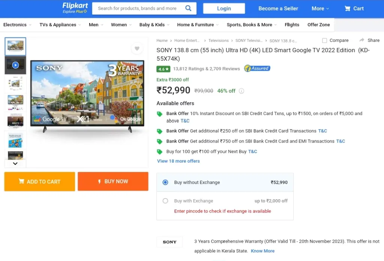The width and height of the screenshot is (384, 261).
Task: Click the 'Available offers' heading
Action: point(175,103)
